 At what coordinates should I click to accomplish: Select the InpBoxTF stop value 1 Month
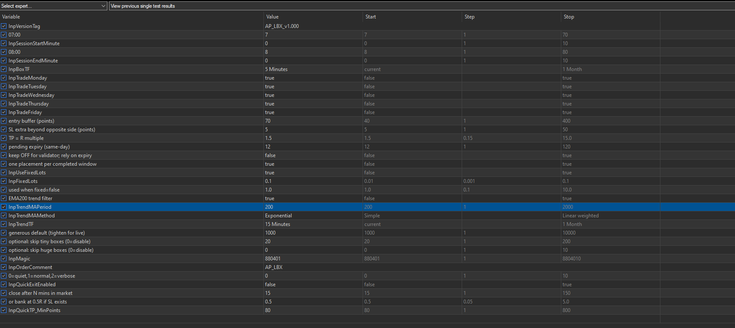coord(572,69)
